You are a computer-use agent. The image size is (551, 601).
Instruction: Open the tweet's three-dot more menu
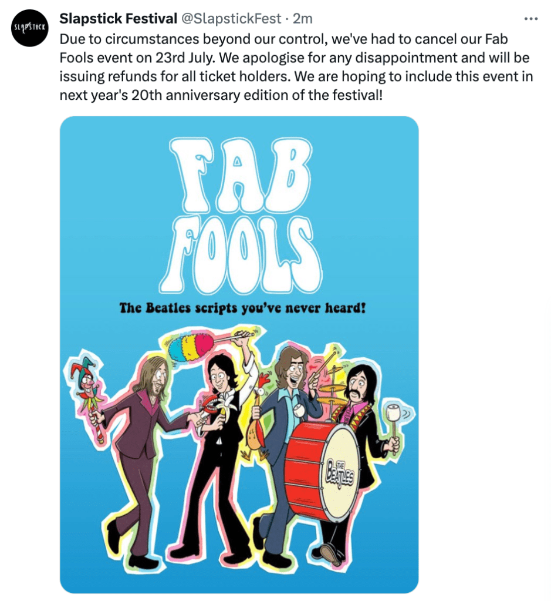530,19
